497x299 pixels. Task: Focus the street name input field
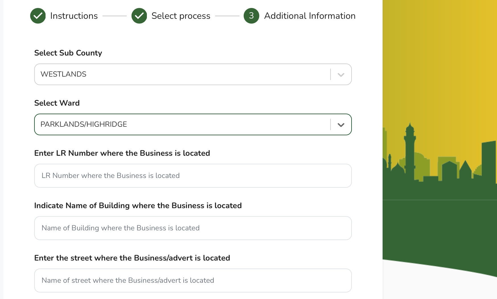tap(193, 280)
